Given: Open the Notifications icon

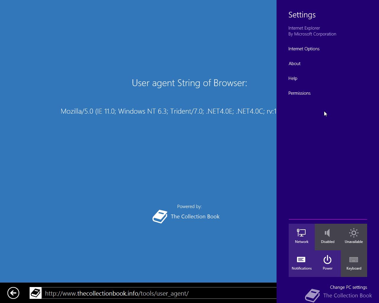Looking at the screenshot, I should click(301, 264).
